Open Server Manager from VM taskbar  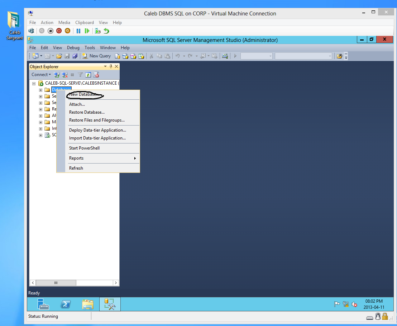pos(43,304)
